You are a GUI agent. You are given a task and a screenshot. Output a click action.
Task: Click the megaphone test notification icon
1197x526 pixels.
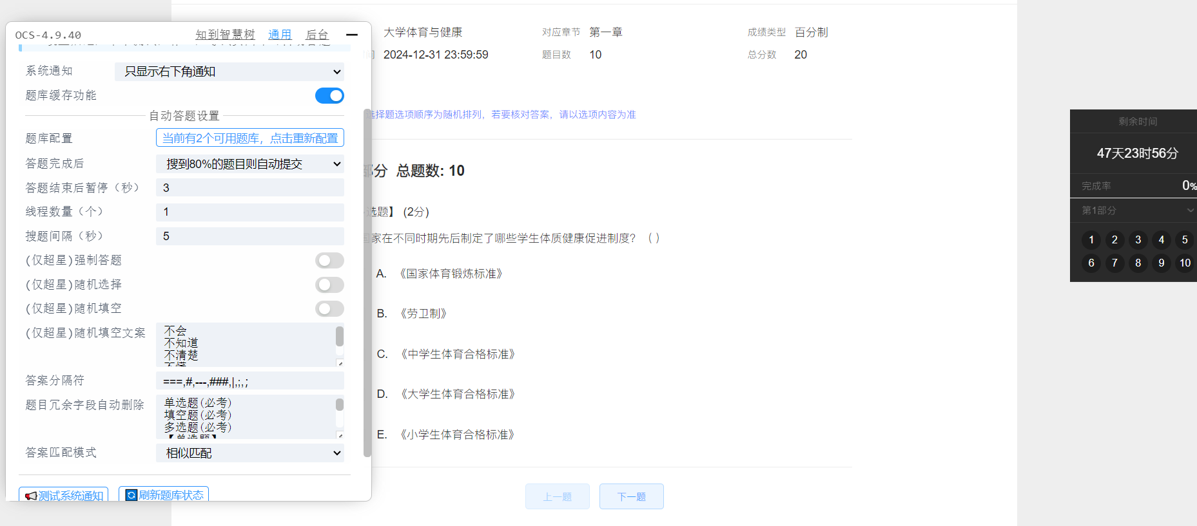(x=30, y=496)
